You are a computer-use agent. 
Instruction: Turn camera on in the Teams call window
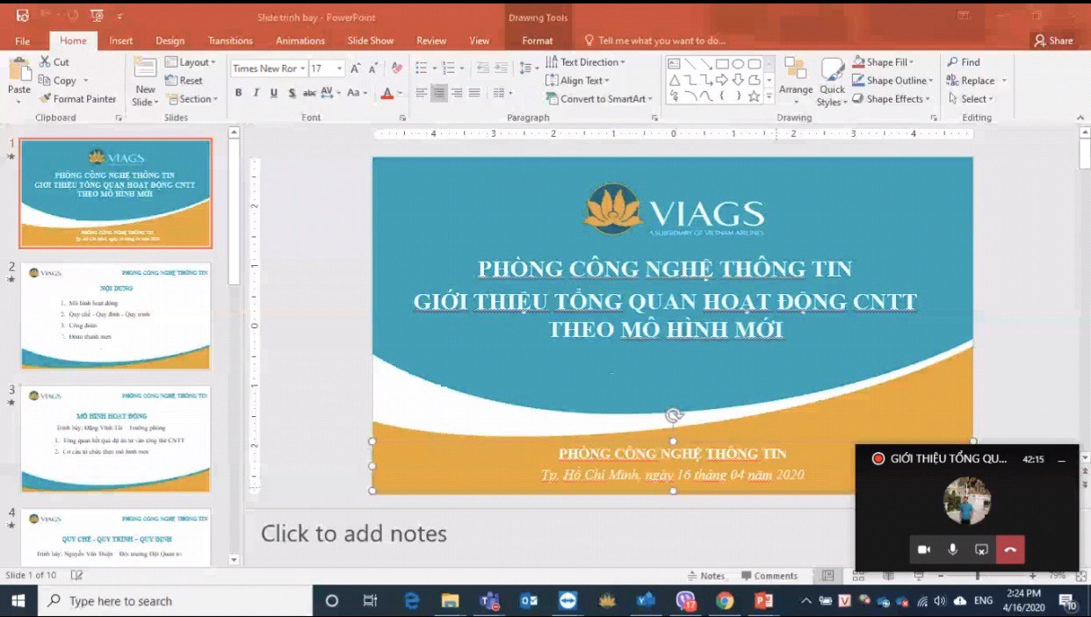[x=924, y=549]
